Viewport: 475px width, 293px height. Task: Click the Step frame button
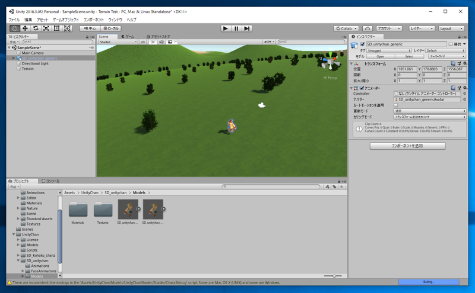click(247, 28)
